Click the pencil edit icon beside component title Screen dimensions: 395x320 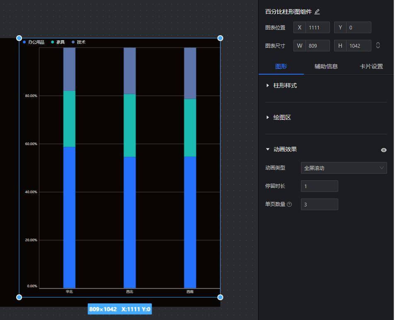coord(317,12)
